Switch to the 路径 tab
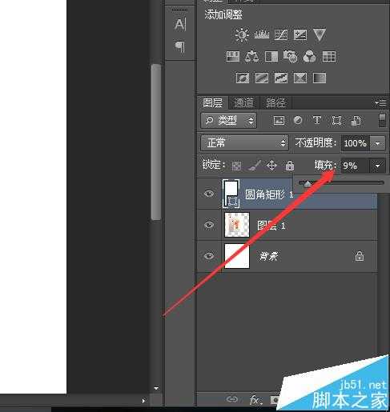Viewport: 390px width, 412px height. point(275,102)
